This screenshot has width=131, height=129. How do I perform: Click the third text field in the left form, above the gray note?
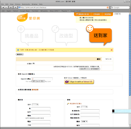pyautogui.click(x=41, y=116)
